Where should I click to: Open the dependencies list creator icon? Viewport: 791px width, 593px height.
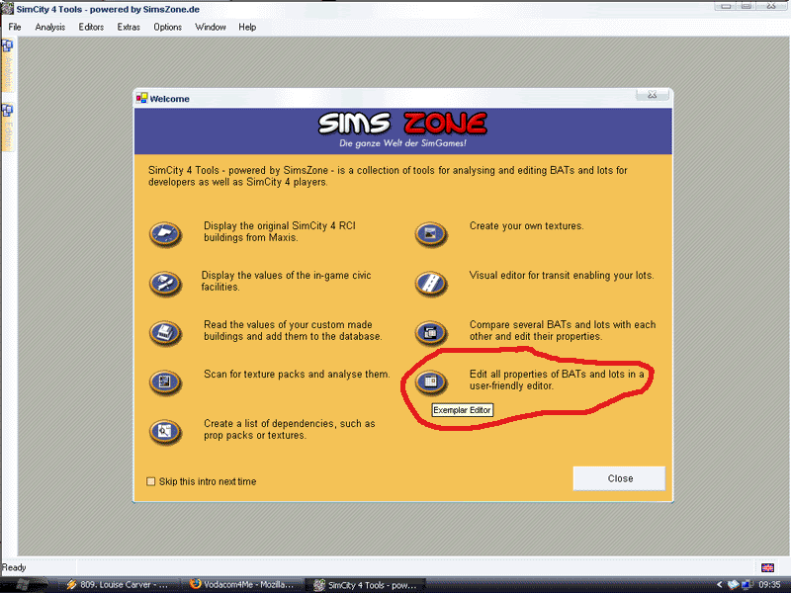[165, 432]
